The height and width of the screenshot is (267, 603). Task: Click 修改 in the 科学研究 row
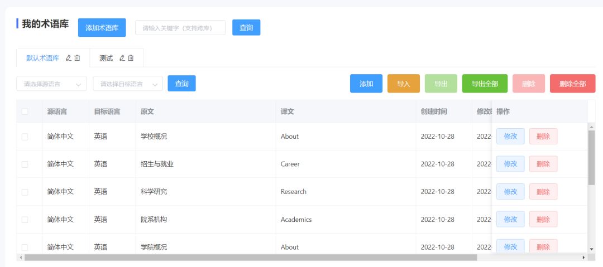(510, 192)
